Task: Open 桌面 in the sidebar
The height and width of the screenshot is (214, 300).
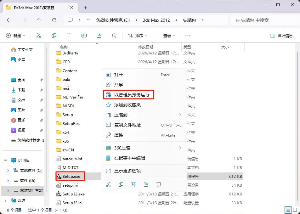Action: tap(18, 80)
